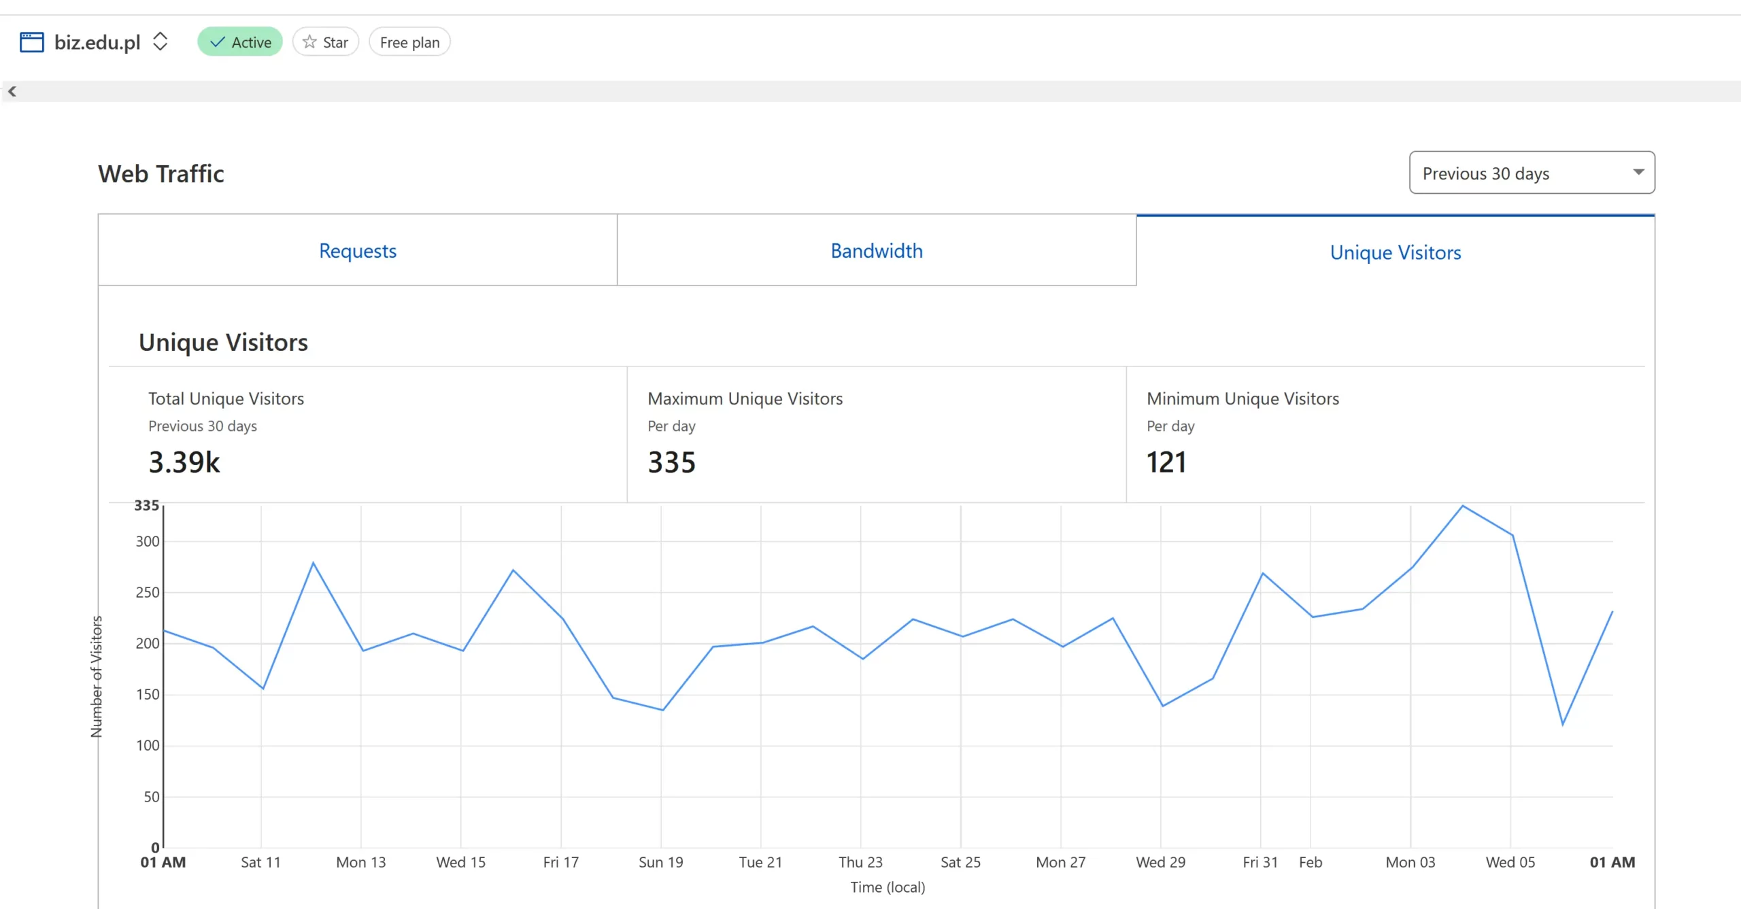The width and height of the screenshot is (1741, 909).
Task: Click the Maximum Unique Visitors 335 value
Action: [672, 462]
